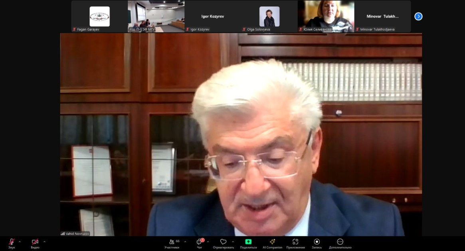Expand the video options arrow beside Видео
The height and width of the screenshot is (251, 465).
click(44, 241)
